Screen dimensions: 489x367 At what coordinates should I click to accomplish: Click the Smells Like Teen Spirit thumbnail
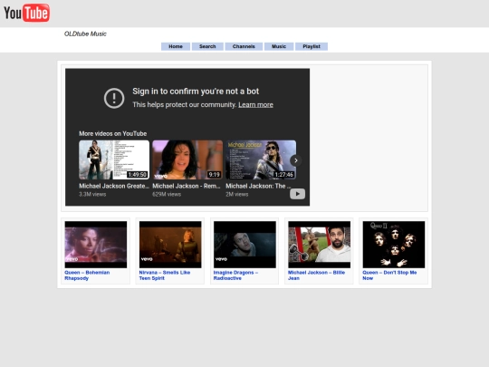click(170, 245)
